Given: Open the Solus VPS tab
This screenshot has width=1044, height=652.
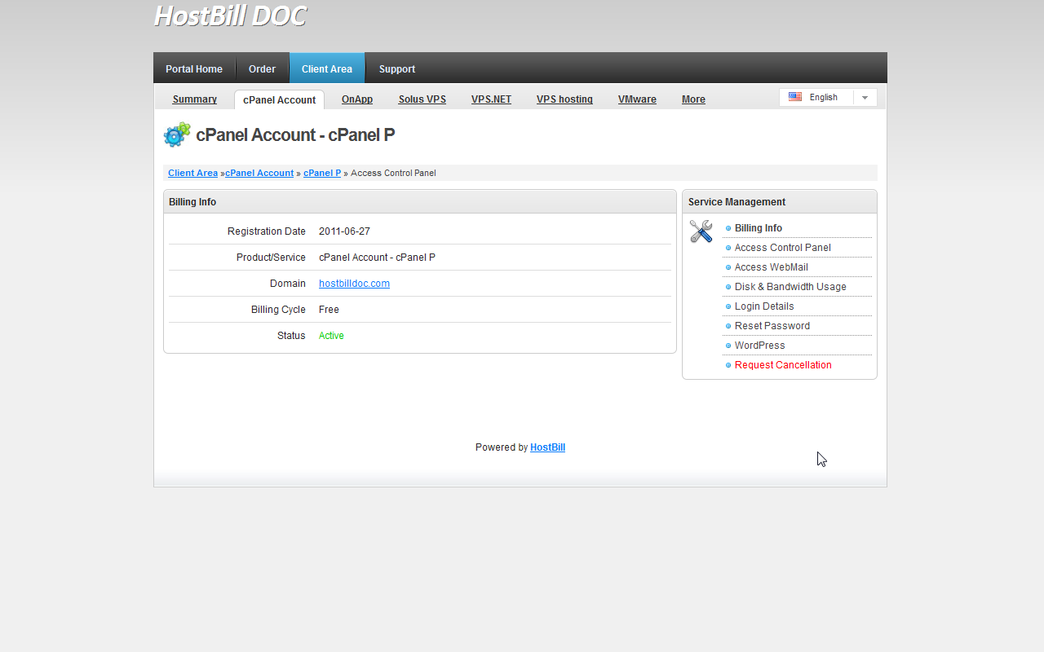Looking at the screenshot, I should pyautogui.click(x=422, y=99).
